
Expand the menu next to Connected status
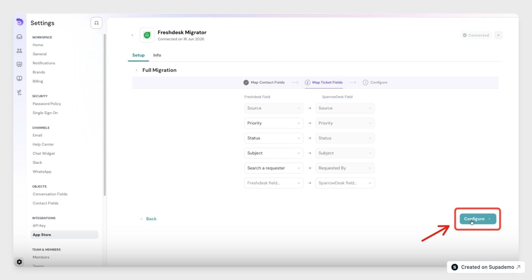coord(498,35)
